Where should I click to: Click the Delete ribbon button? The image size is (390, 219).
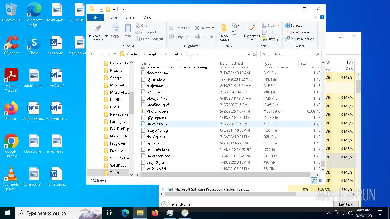point(203,28)
